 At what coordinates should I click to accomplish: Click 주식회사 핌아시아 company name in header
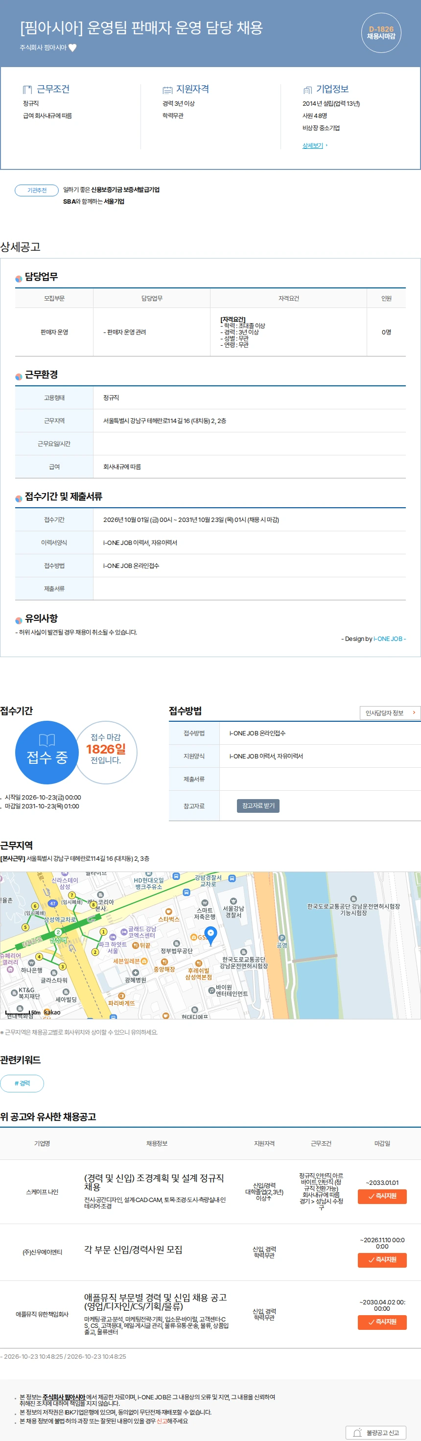(43, 47)
